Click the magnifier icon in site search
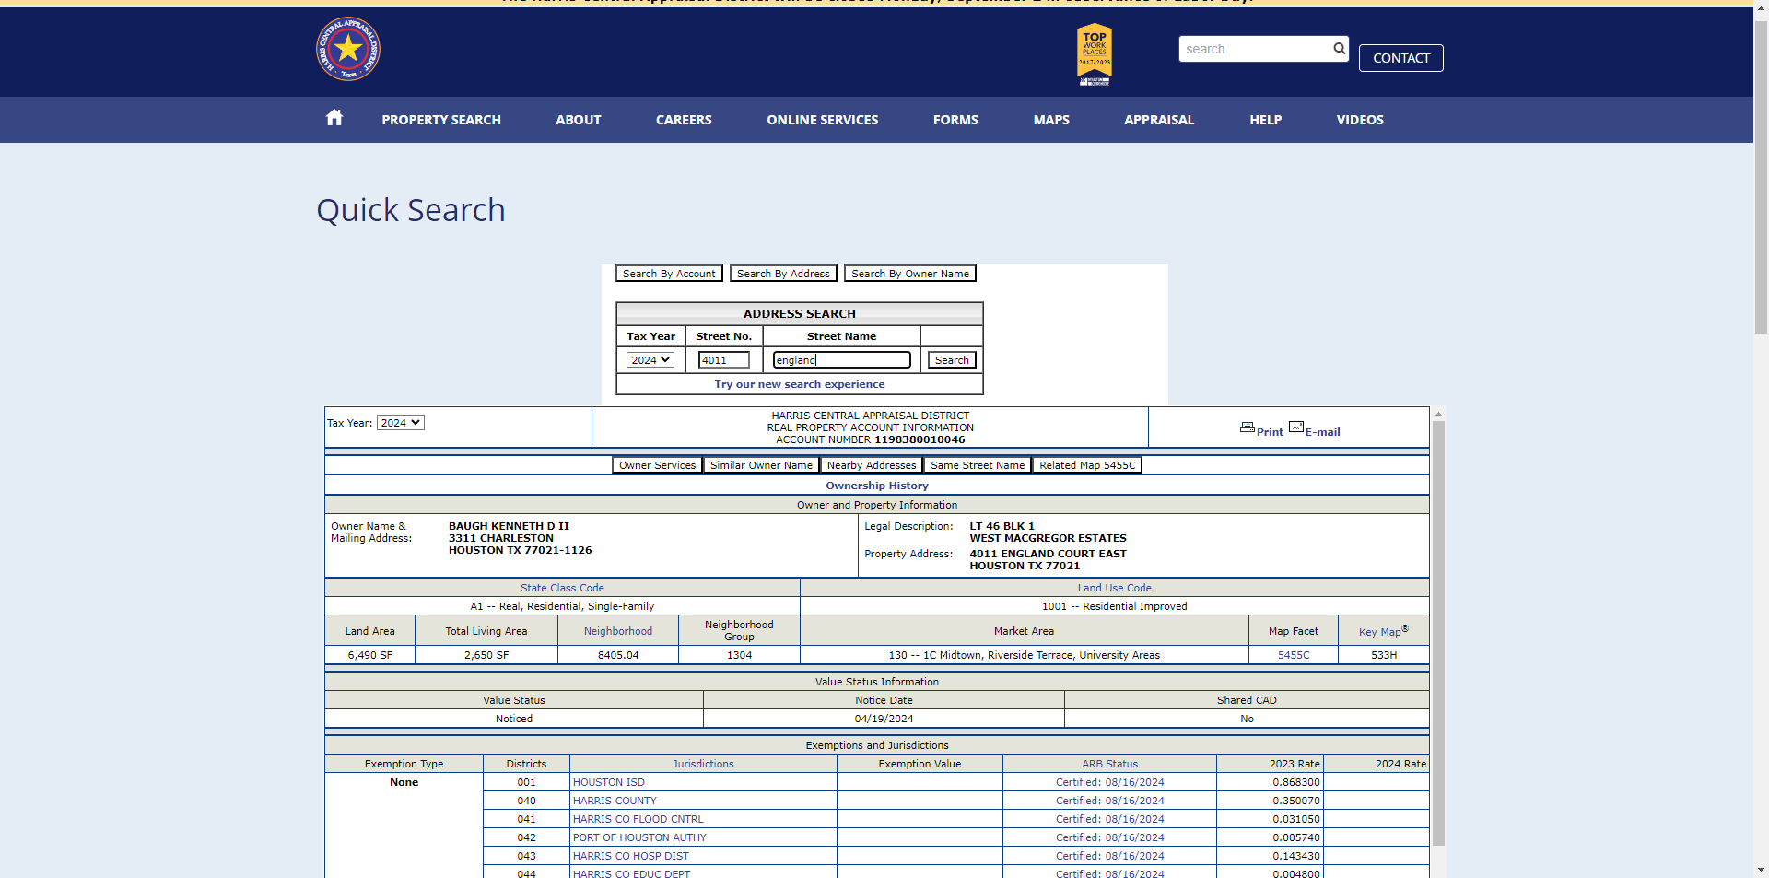Viewport: 1769px width, 878px height. [x=1339, y=49]
